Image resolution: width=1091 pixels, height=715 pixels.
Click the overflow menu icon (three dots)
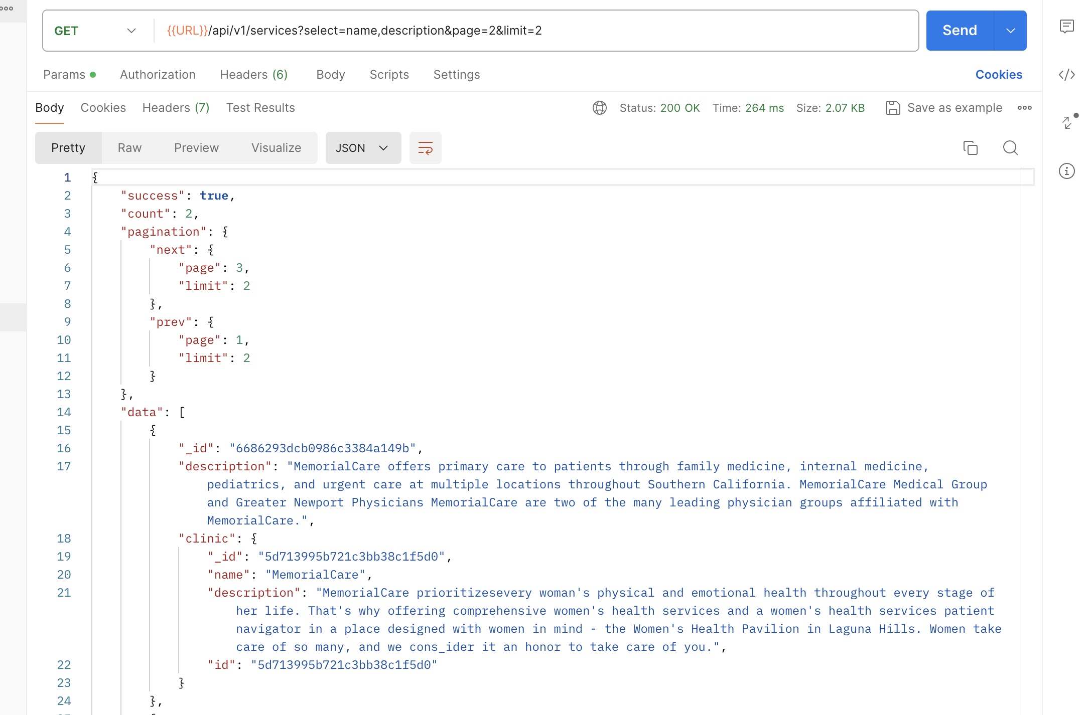coord(1025,107)
